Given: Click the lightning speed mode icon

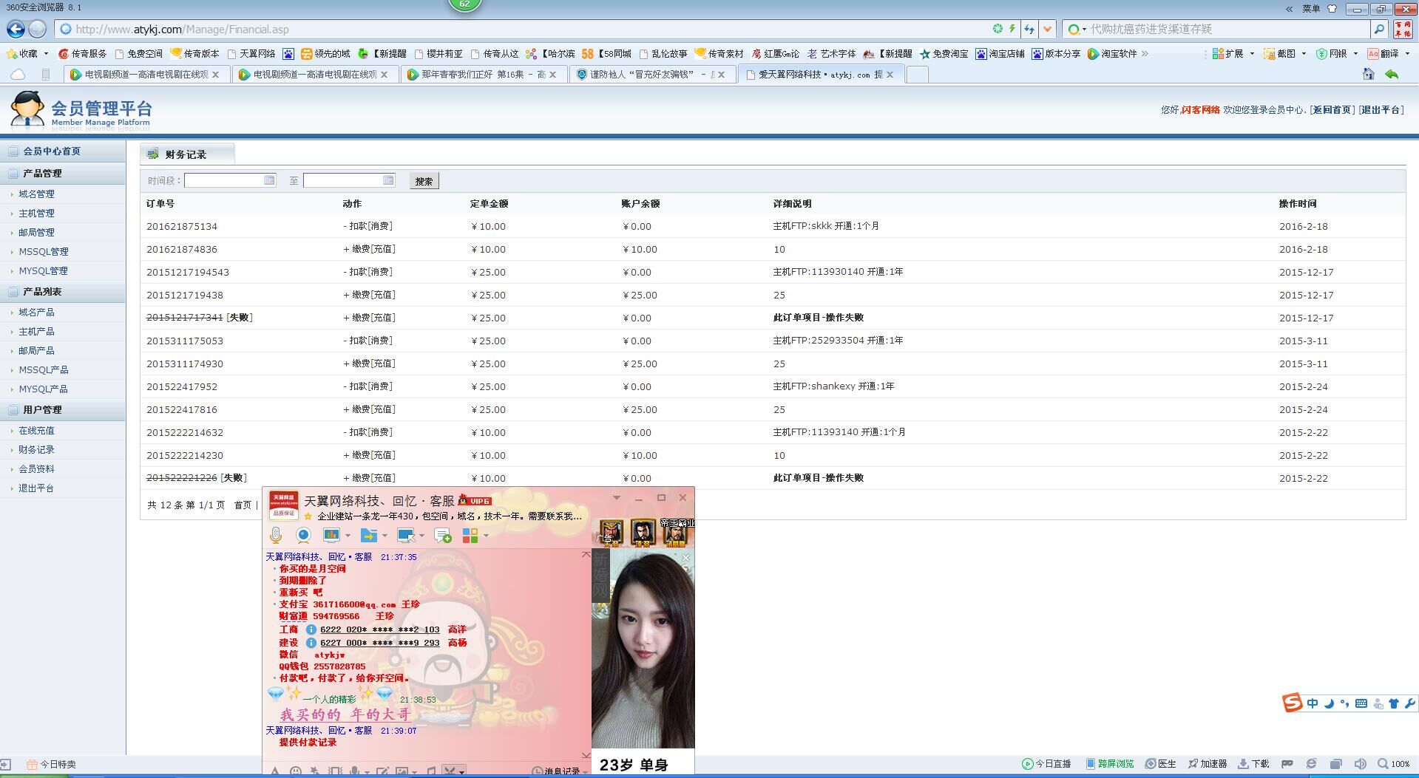Looking at the screenshot, I should tap(1012, 29).
